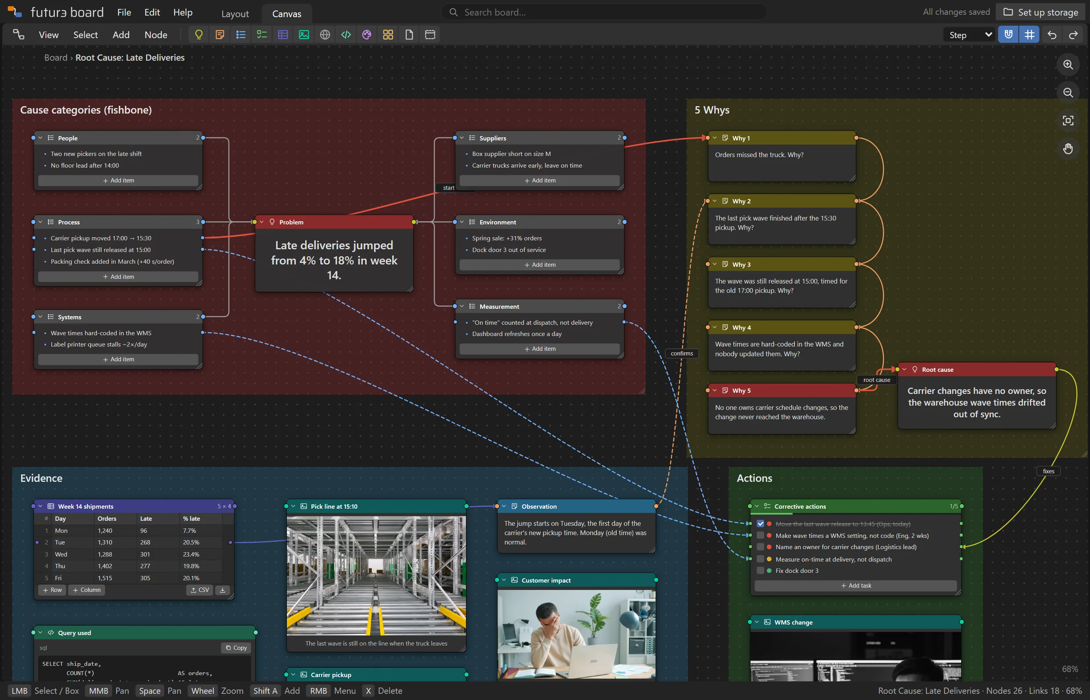This screenshot has height=700, width=1090.
Task: Check 'Make wave times a WMS setting' task
Action: (760, 535)
